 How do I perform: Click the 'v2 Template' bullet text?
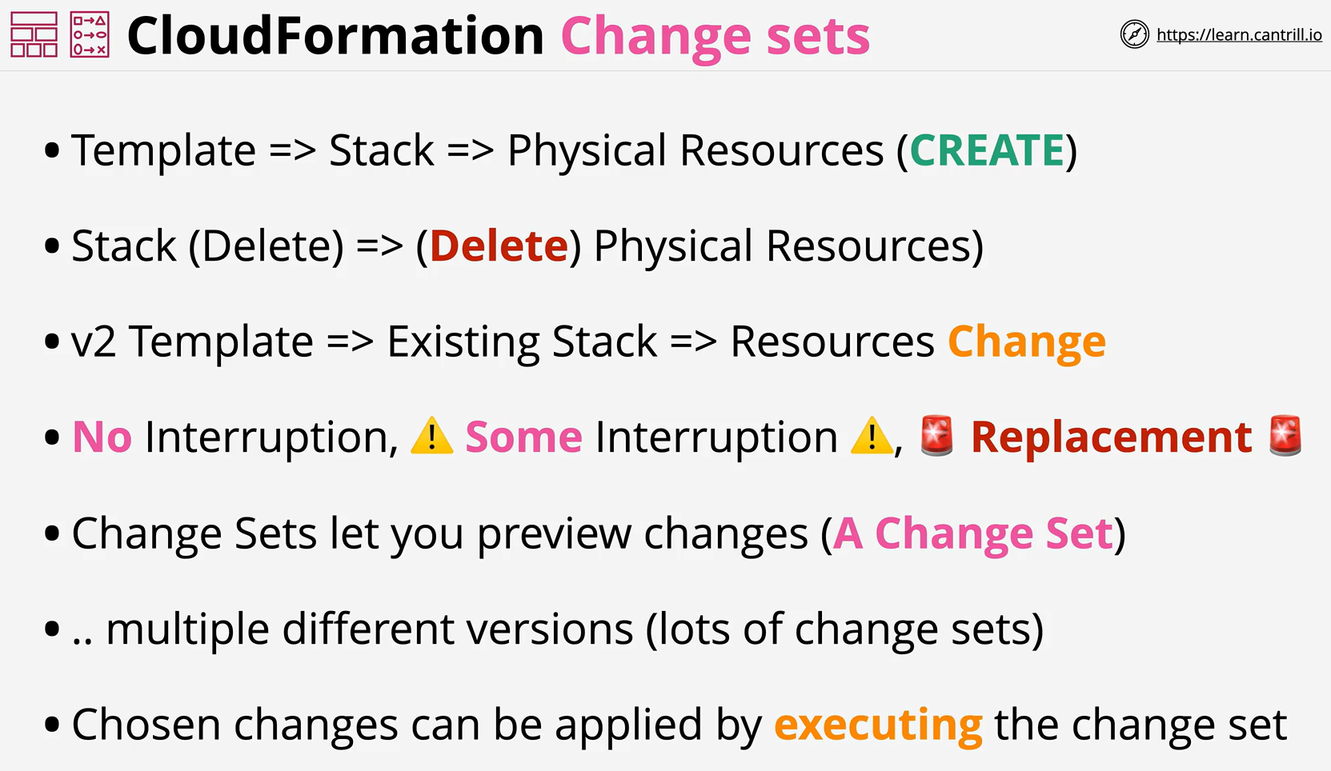pyautogui.click(x=192, y=342)
